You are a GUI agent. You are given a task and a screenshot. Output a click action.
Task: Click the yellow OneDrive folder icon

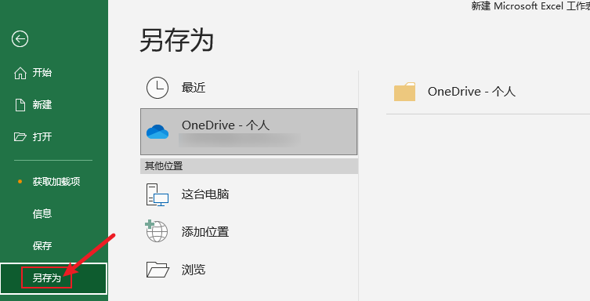coord(404,92)
